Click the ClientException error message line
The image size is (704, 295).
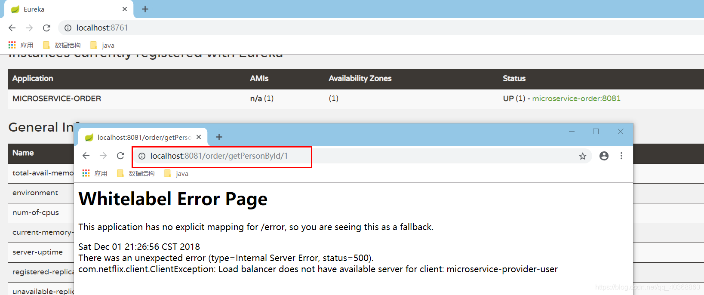(x=318, y=269)
